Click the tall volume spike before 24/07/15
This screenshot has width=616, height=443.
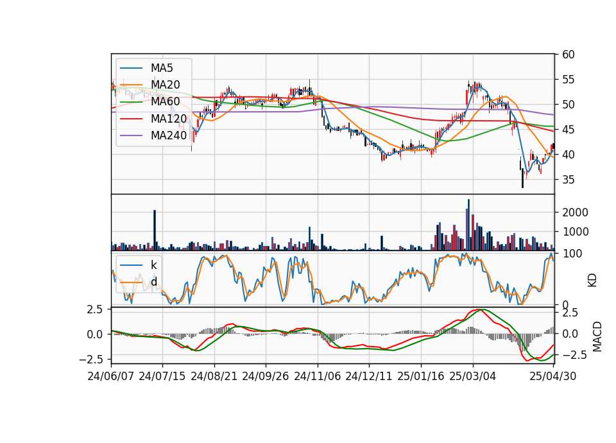pos(155,230)
